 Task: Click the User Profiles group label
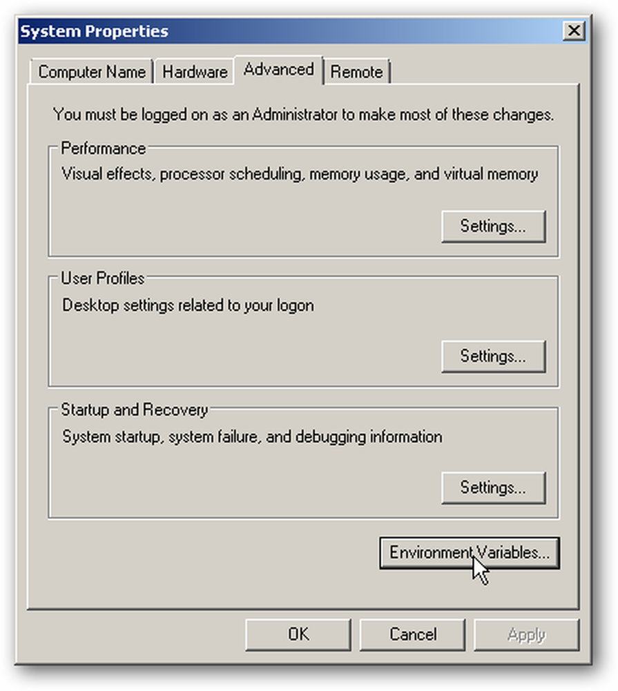[103, 278]
